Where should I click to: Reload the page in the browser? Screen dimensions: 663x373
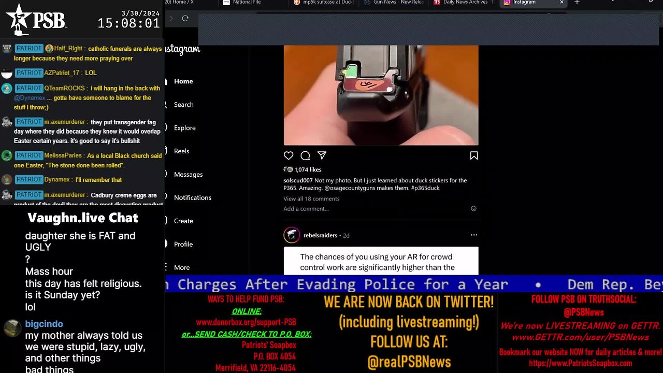point(185,18)
